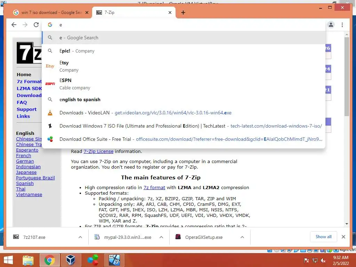Open the LZMA SDK sidebar link

click(x=29, y=89)
